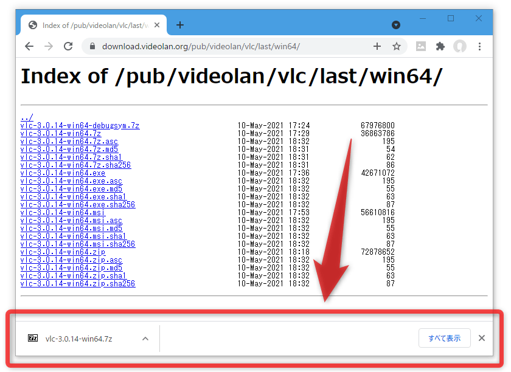Viewport: 511px width, 372px height.
Task: Go back using the browser back arrow
Action: [29, 47]
